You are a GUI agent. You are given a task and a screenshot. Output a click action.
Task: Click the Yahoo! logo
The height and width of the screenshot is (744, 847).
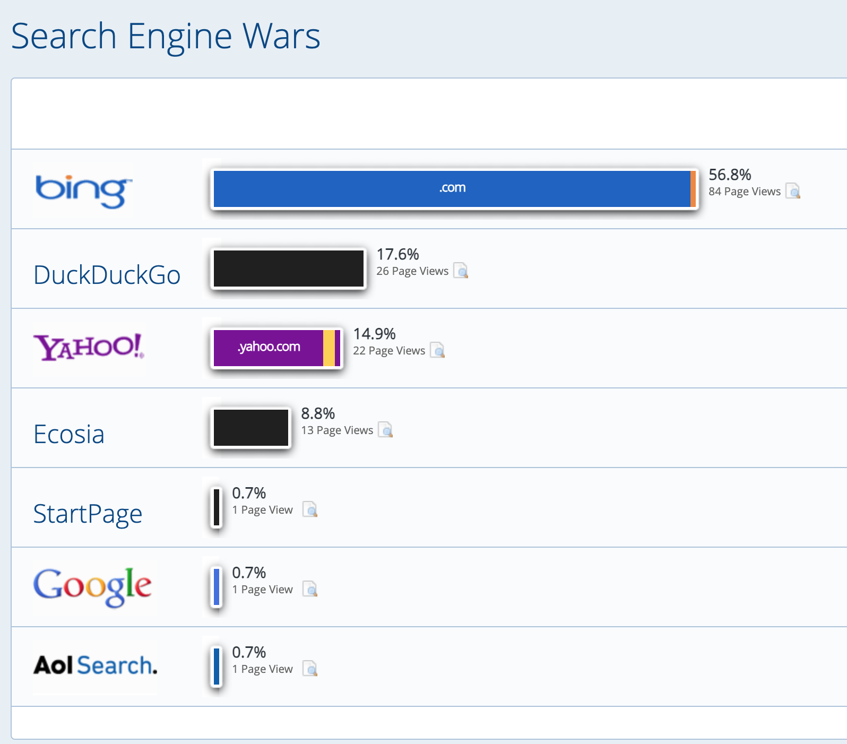coord(89,348)
